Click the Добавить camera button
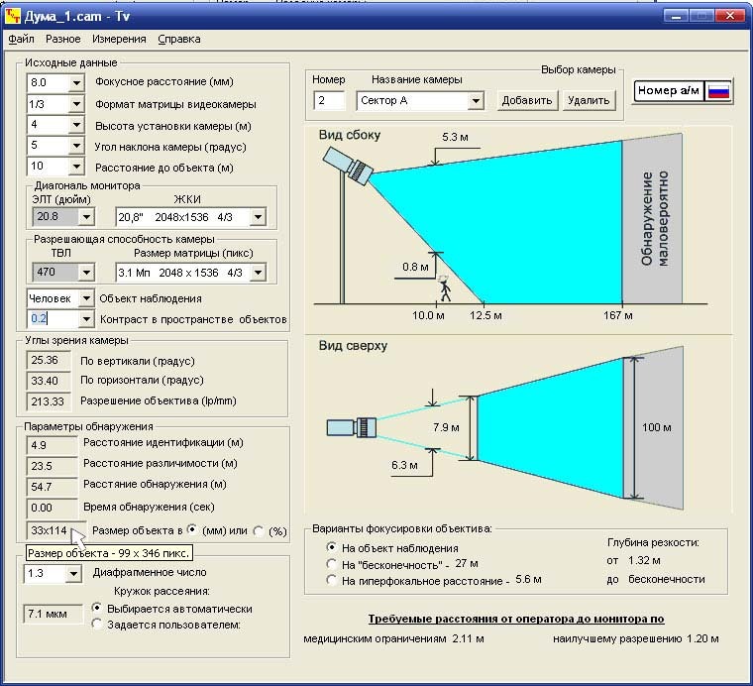 527,100
